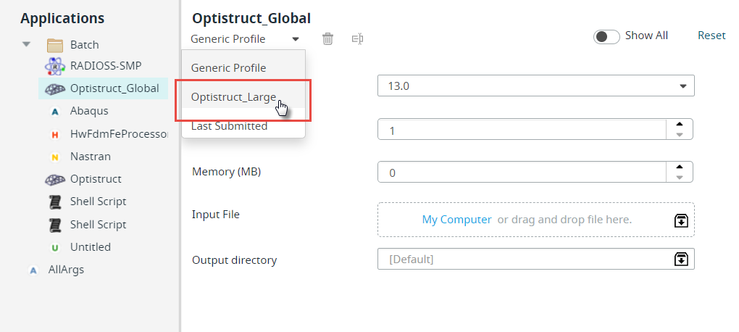The height and width of the screenshot is (332, 739).
Task: Open the Generic Profile dropdown arrow
Action: (x=296, y=39)
